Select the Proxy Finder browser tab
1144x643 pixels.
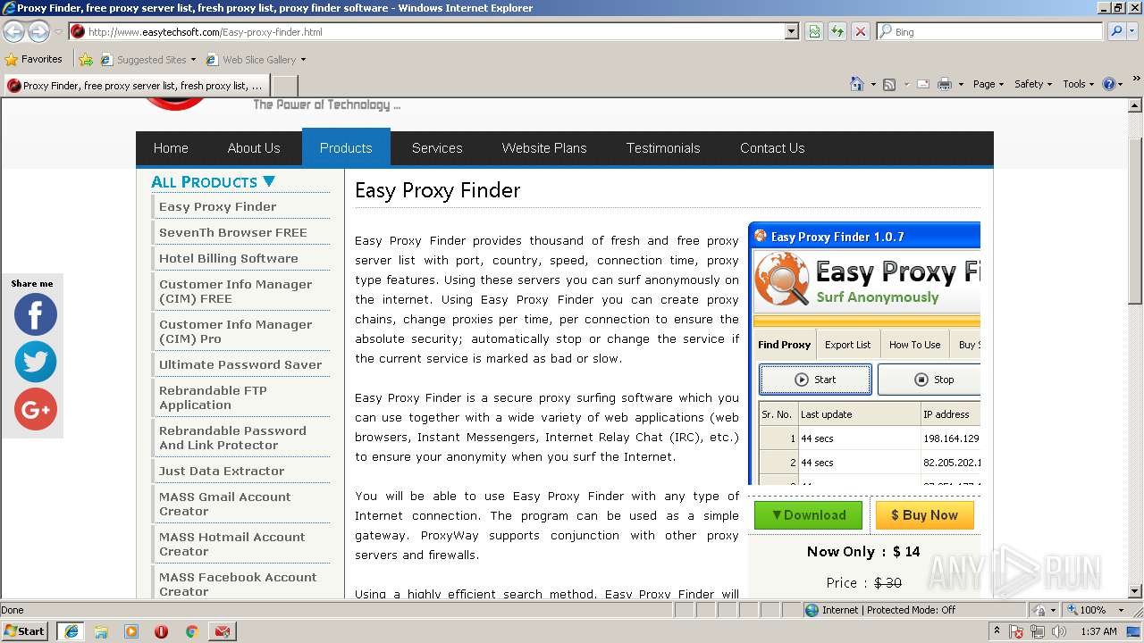(x=136, y=86)
